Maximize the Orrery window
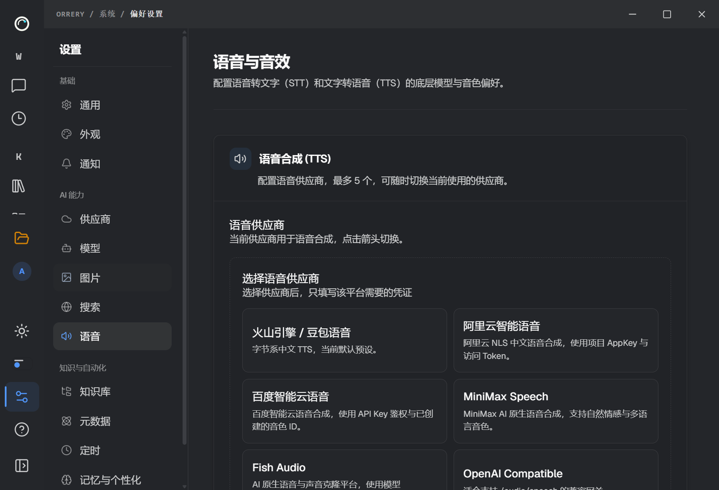The height and width of the screenshot is (490, 719). 667,14
